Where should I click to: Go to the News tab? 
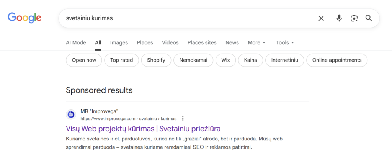pos(232,42)
